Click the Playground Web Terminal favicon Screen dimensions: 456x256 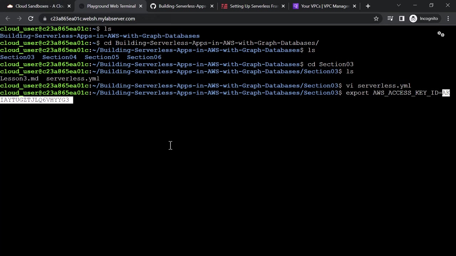pyautogui.click(x=82, y=6)
